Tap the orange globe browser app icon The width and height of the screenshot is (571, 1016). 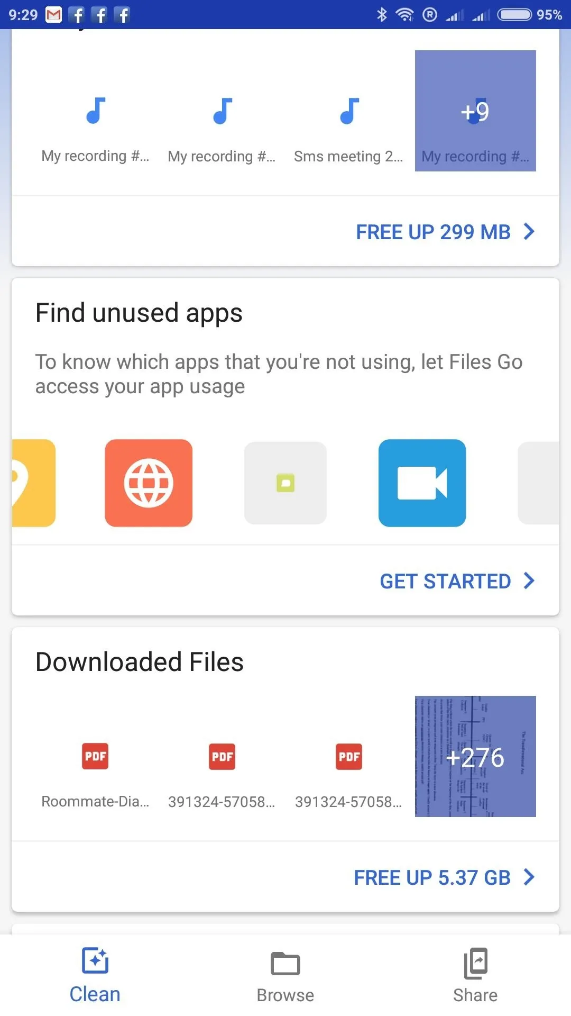[x=149, y=483]
